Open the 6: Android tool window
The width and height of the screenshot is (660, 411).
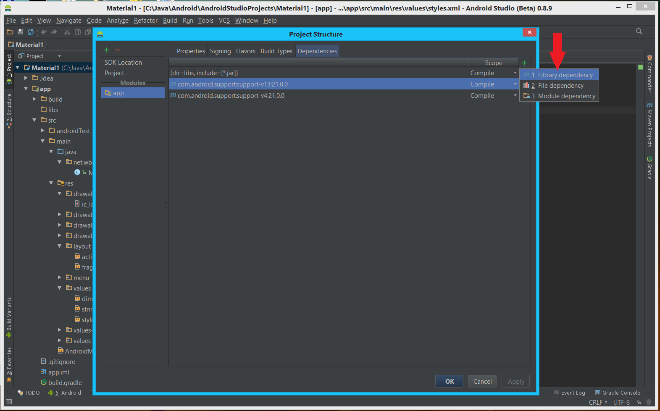(x=64, y=393)
